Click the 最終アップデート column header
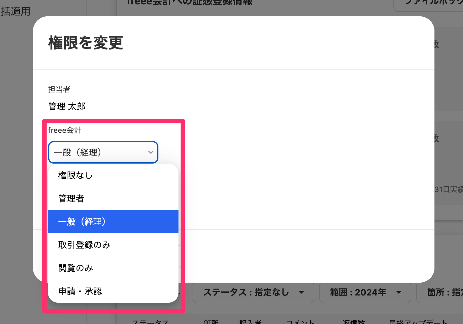This screenshot has width=463, height=324. point(418,321)
